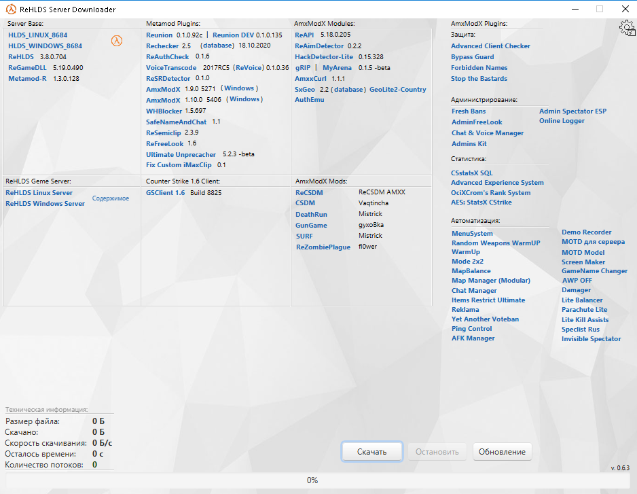
Task: Select Bypass Guard plugin
Action: tap(473, 57)
